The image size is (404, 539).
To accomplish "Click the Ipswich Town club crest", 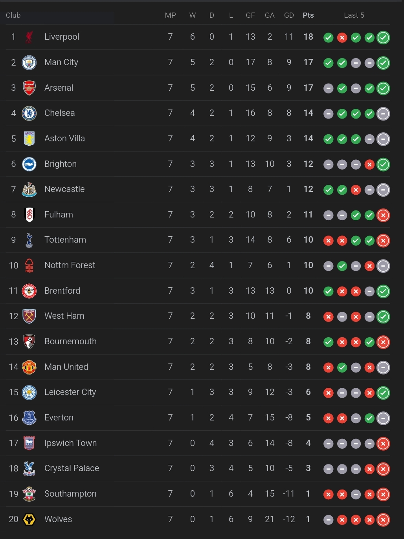I will pyautogui.click(x=29, y=444).
